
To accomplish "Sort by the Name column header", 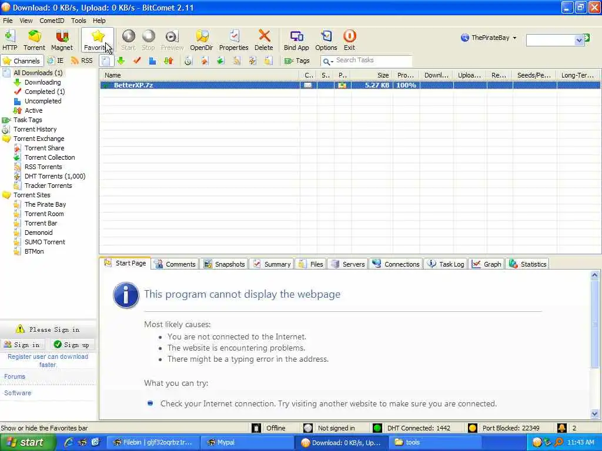I will click(x=200, y=75).
